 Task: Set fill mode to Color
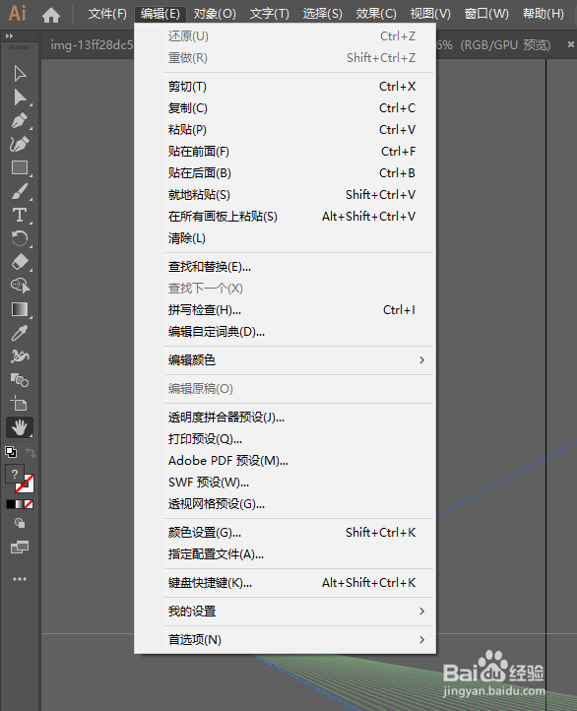click(11, 504)
